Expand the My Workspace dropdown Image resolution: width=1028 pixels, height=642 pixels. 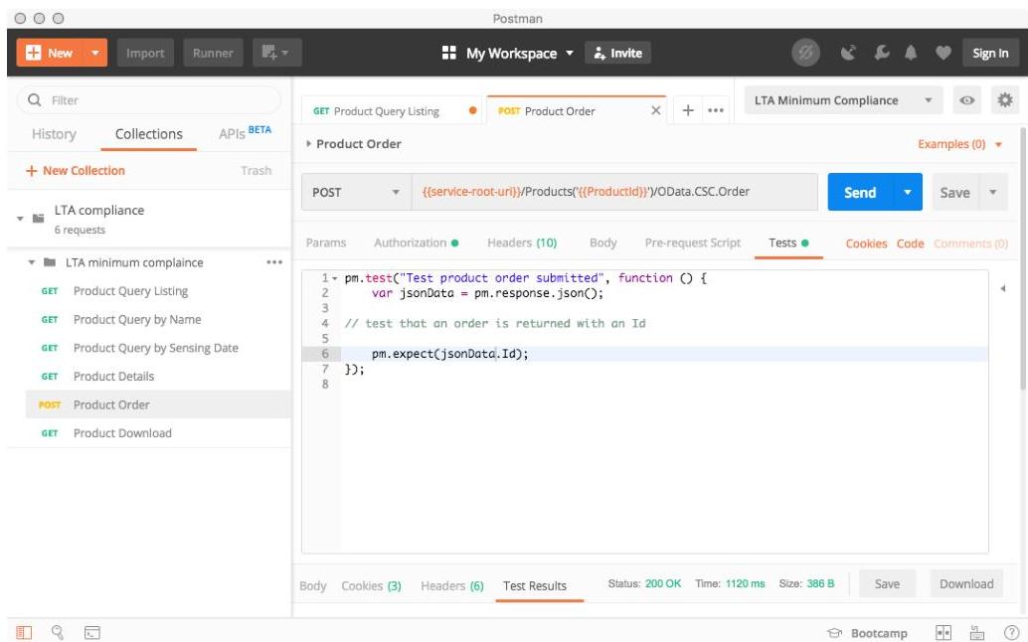[x=569, y=53]
